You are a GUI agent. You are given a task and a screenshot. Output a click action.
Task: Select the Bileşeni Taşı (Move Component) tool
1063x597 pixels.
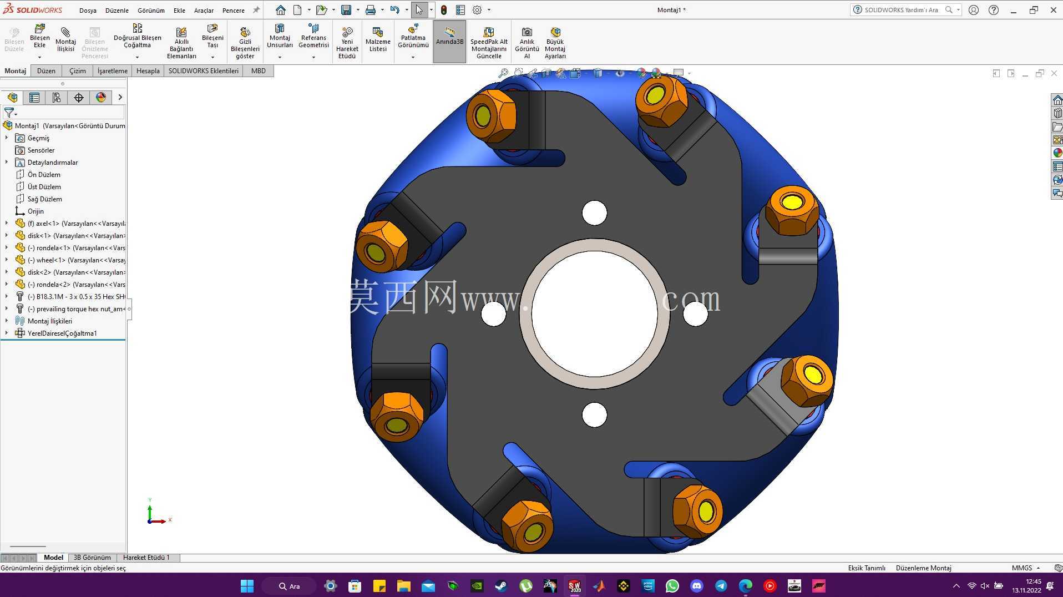tap(212, 37)
